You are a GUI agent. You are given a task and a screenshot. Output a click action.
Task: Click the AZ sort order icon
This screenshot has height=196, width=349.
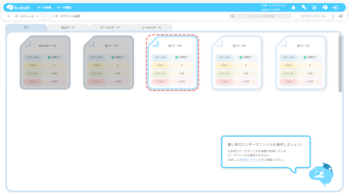pyautogui.click(x=341, y=16)
